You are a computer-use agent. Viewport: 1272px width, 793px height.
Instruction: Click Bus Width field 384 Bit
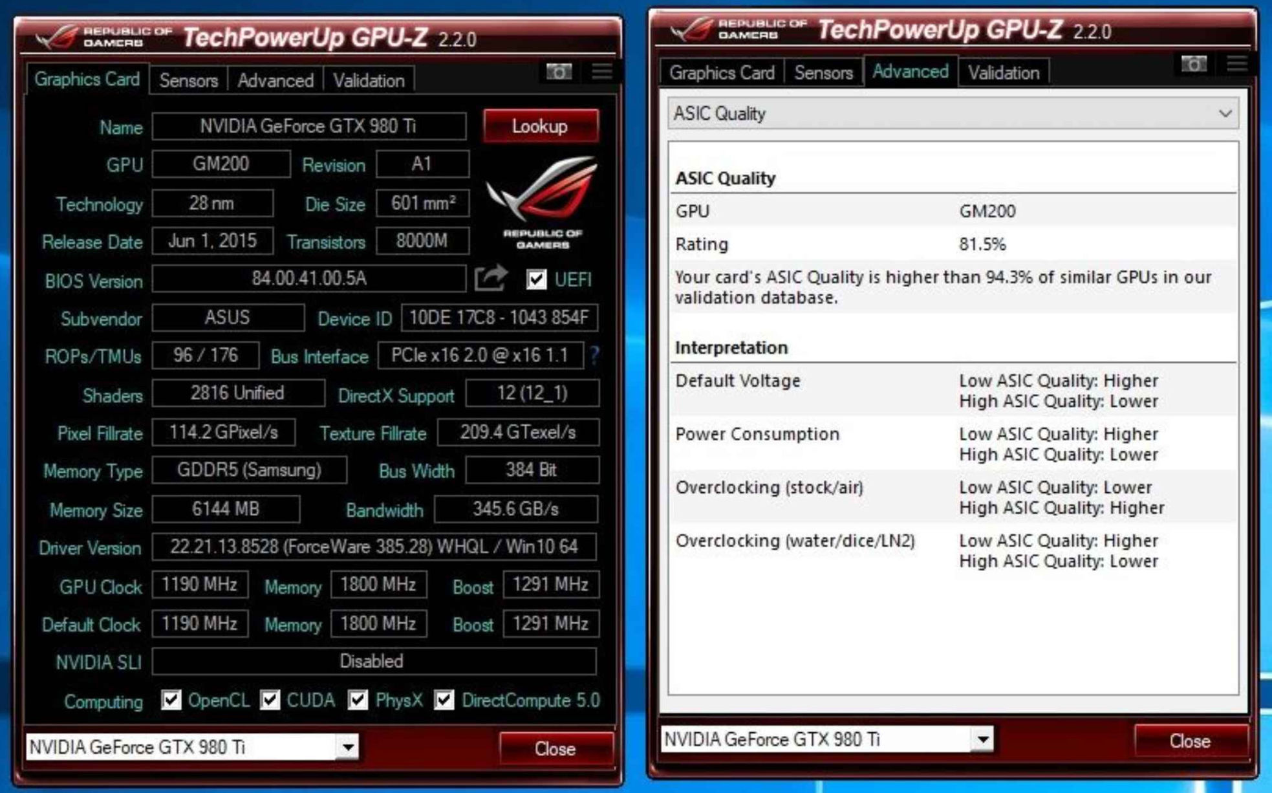532,470
